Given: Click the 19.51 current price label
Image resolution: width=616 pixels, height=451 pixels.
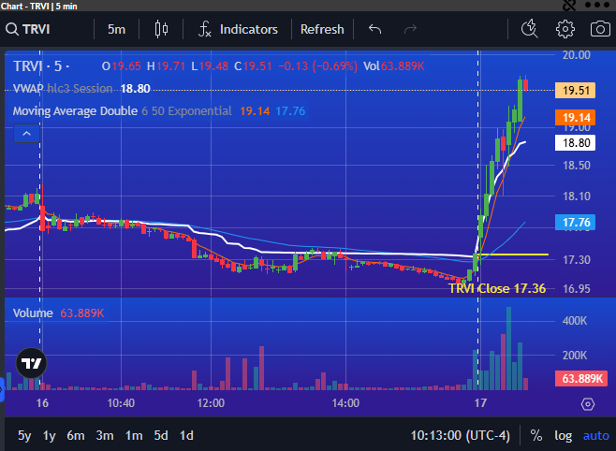Looking at the screenshot, I should tap(575, 90).
